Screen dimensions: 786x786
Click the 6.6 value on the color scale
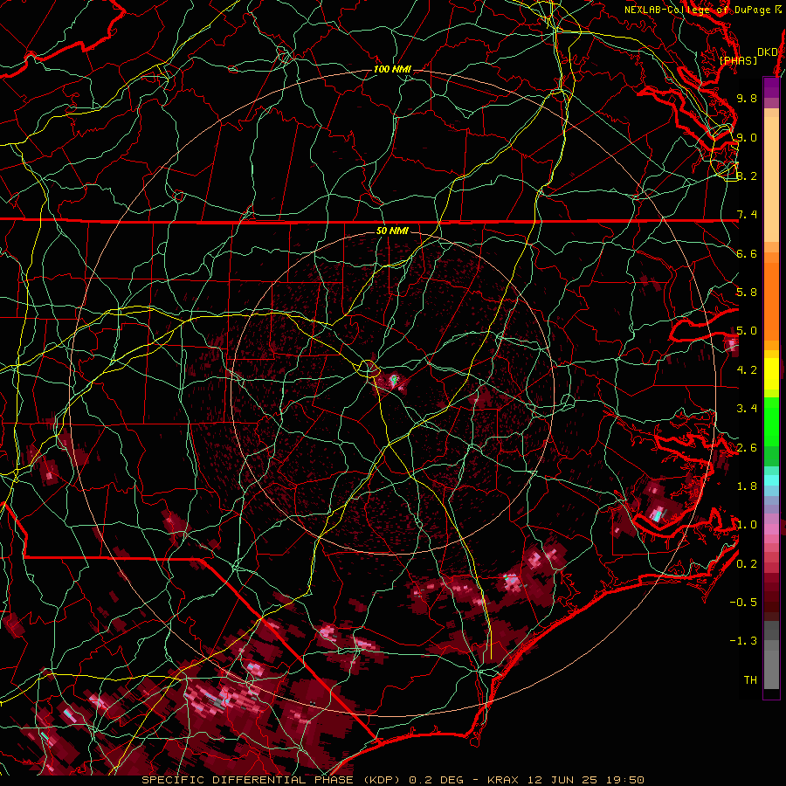point(747,253)
